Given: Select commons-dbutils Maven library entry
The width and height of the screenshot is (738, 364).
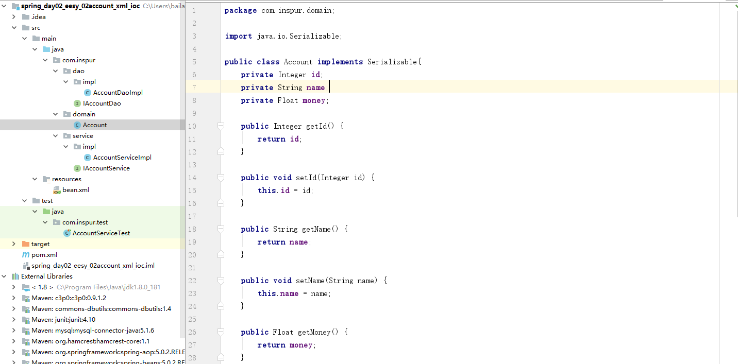Looking at the screenshot, I should 101,309.
